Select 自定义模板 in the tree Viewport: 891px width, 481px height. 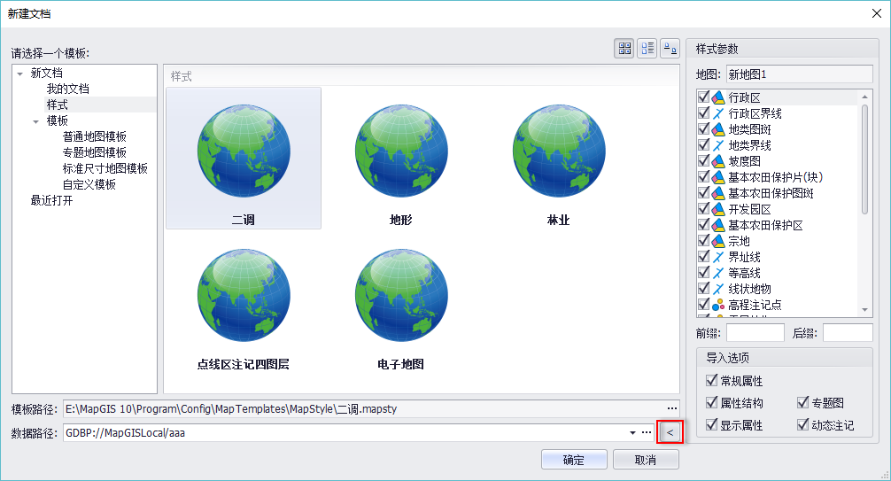pyautogui.click(x=89, y=184)
